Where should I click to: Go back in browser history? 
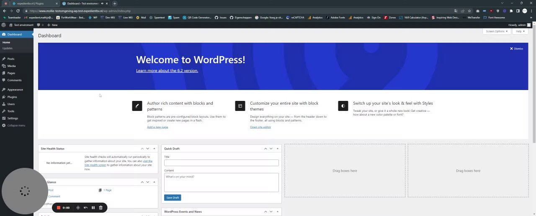[4, 11]
